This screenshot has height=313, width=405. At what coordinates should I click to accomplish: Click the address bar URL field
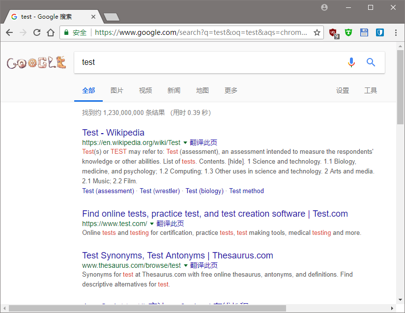[201, 32]
